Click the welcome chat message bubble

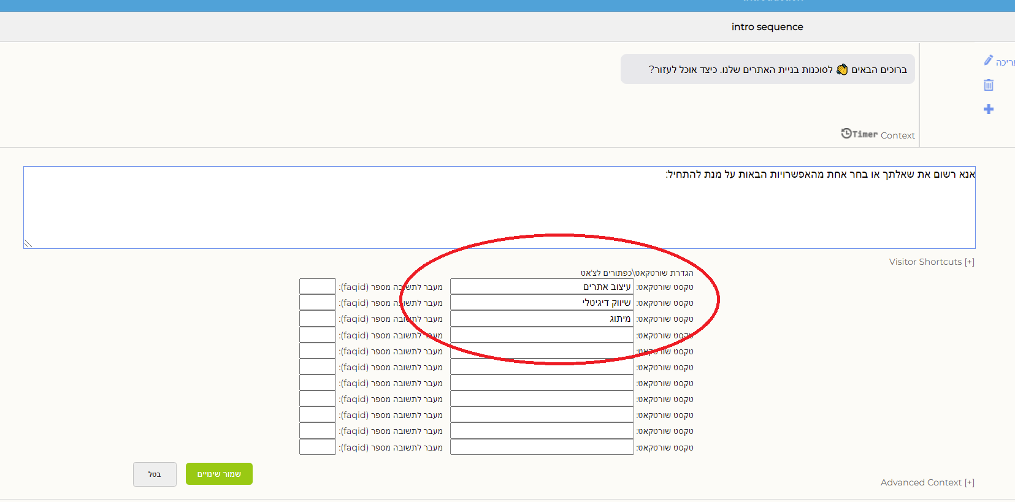[768, 69]
